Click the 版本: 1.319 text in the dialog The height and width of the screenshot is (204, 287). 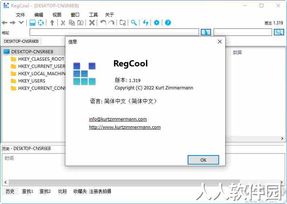[x=127, y=80]
